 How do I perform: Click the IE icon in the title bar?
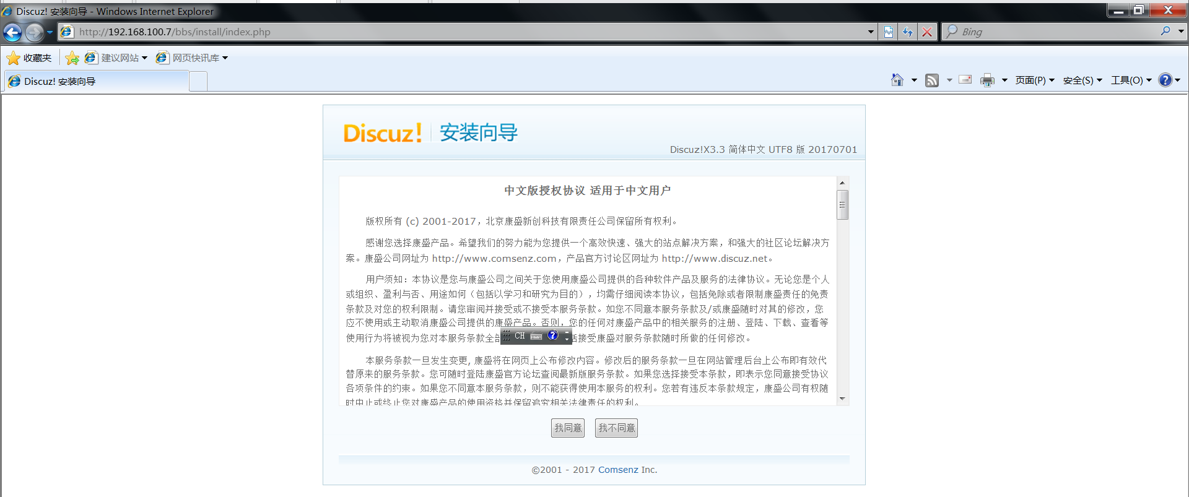coord(7,11)
